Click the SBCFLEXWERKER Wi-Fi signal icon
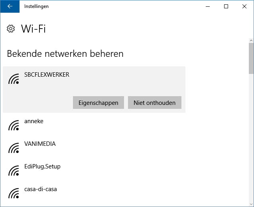The width and height of the screenshot is (254, 207). click(14, 79)
